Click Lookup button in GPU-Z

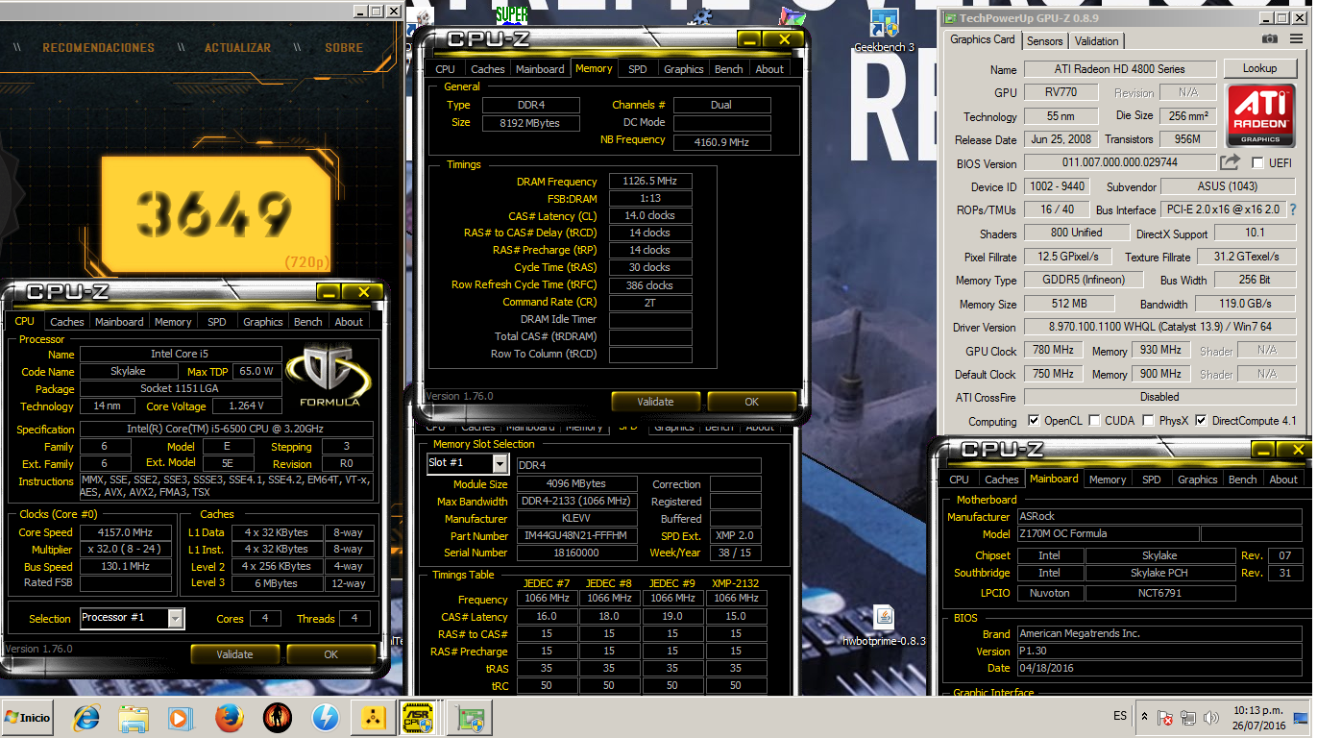1259,68
